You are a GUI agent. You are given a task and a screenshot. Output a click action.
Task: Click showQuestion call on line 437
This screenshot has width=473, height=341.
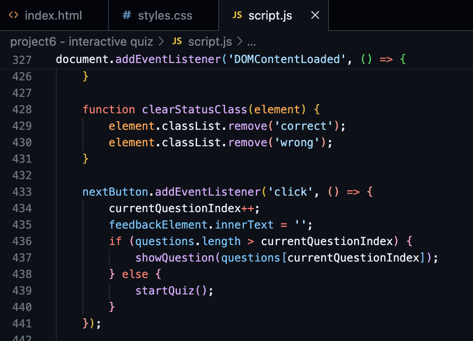(x=174, y=258)
